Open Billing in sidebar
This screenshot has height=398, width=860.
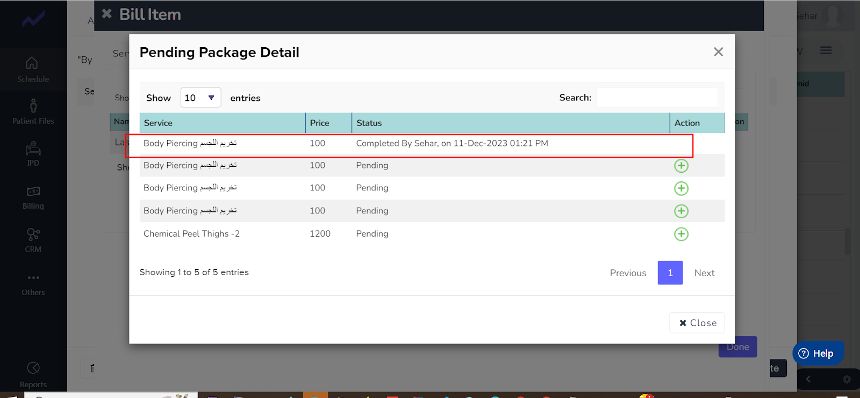coord(33,197)
